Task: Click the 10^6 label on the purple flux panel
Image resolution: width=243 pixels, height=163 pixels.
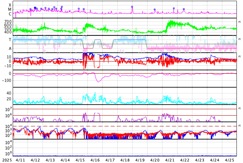Action: (8, 116)
